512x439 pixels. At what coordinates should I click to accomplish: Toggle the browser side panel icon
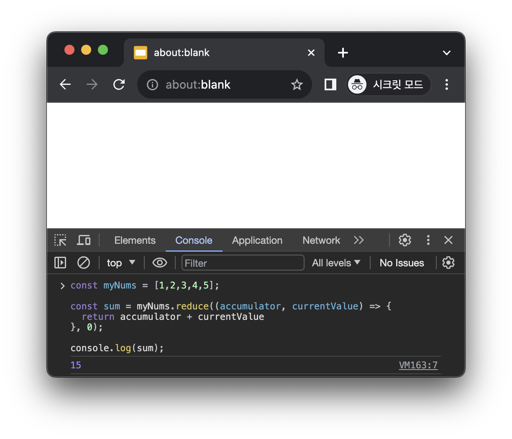(330, 84)
